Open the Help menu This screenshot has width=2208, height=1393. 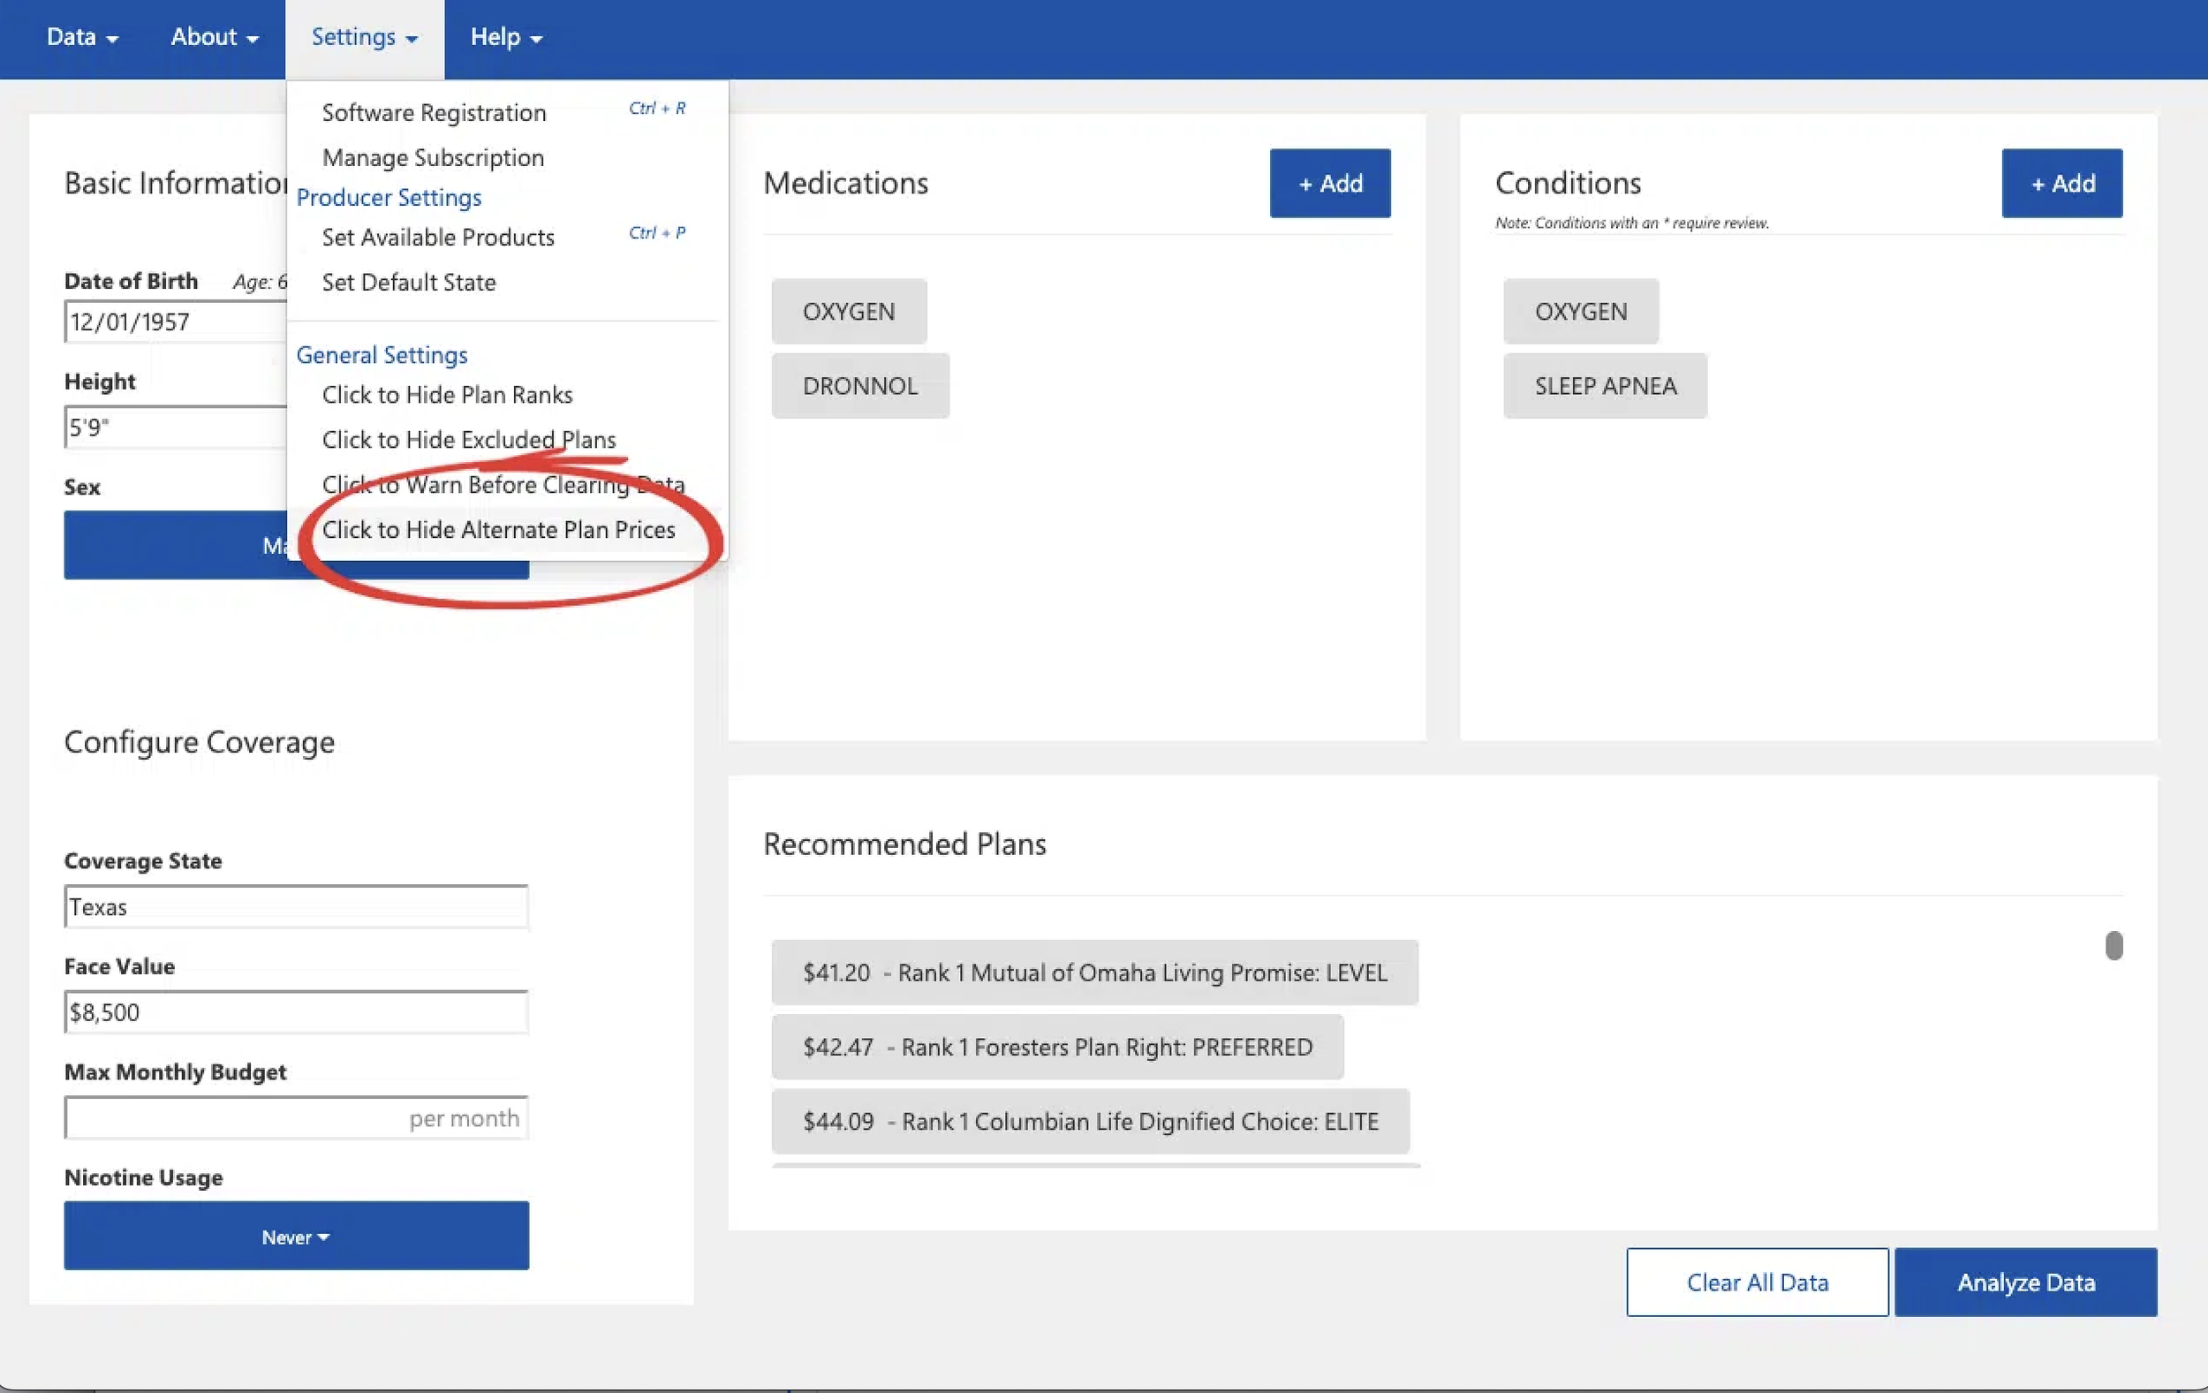505,38
